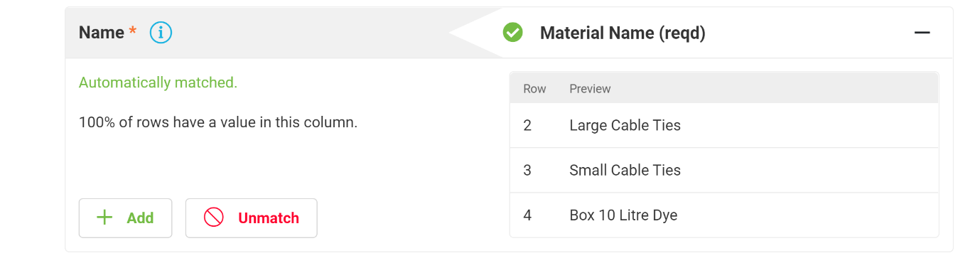Click the Automatically matched status text

(x=158, y=82)
